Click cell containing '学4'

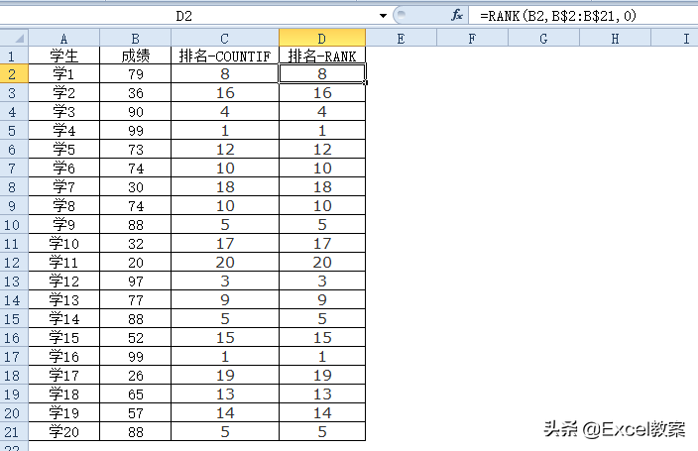[x=64, y=131]
